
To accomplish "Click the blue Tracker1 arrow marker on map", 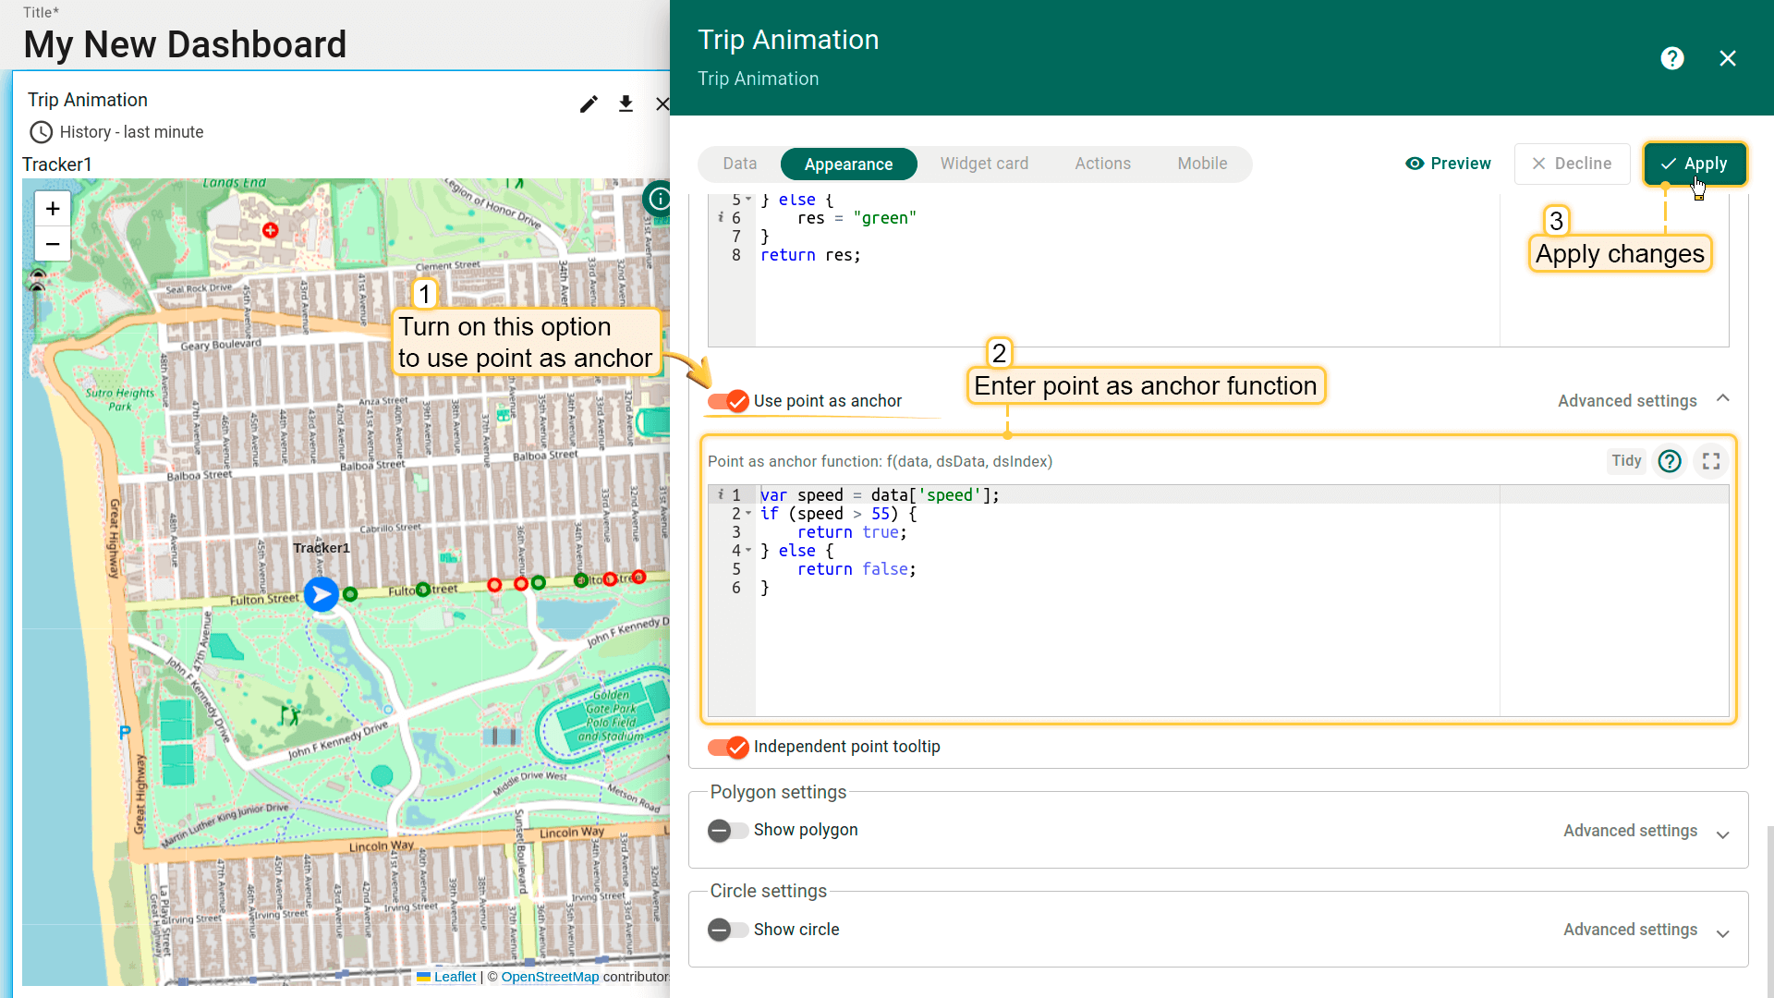I will click(x=321, y=594).
